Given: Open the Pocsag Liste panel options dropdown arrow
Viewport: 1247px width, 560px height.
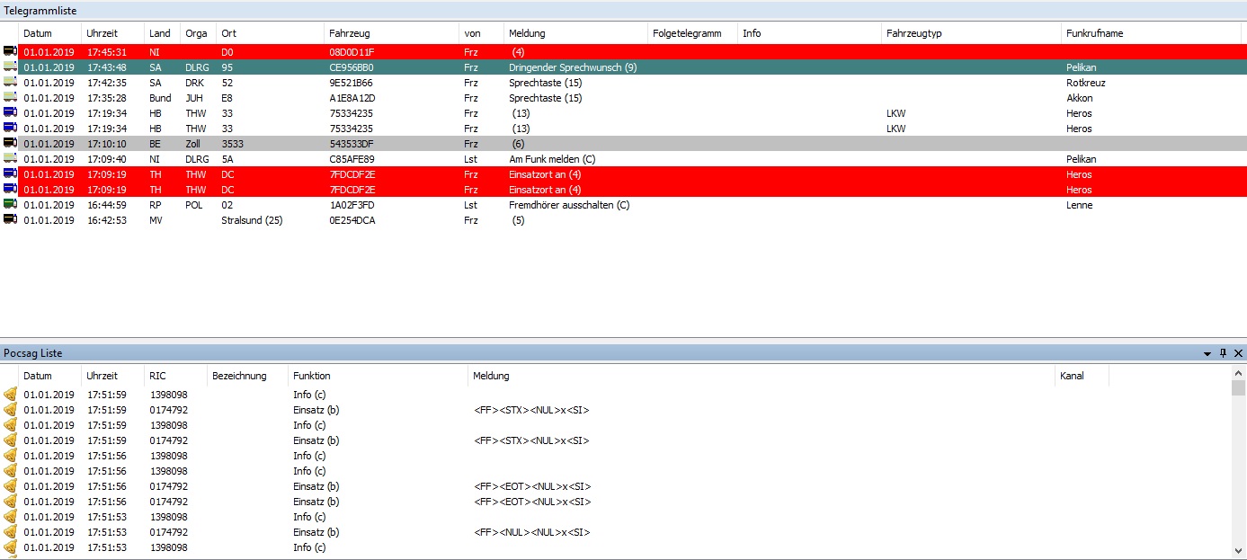Looking at the screenshot, I should (x=1207, y=353).
